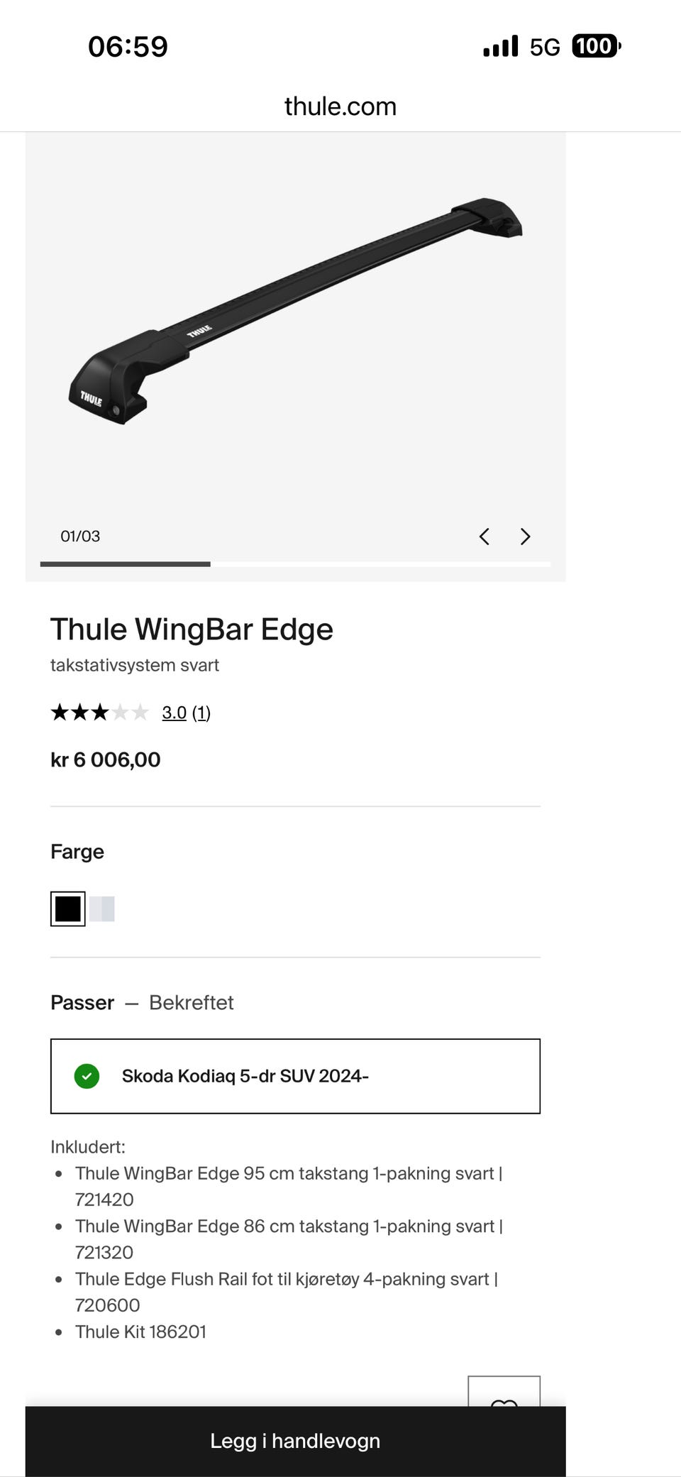Click the image gallery progress bar
The width and height of the screenshot is (681, 1477).
(295, 564)
